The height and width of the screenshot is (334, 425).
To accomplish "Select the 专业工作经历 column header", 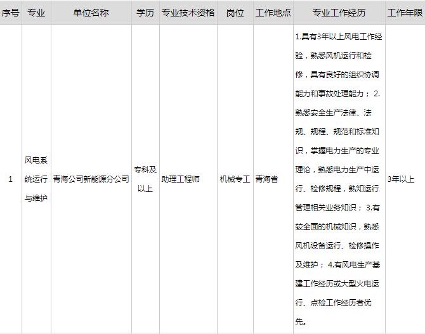I will 339,13.
